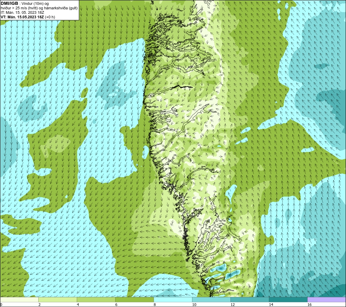Click the dark green 6–8 legend swatch
This screenshot has width=346, height=307.
click(134, 299)
